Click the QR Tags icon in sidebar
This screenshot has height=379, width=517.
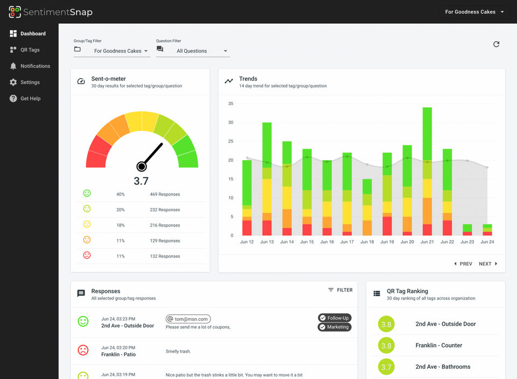click(13, 50)
